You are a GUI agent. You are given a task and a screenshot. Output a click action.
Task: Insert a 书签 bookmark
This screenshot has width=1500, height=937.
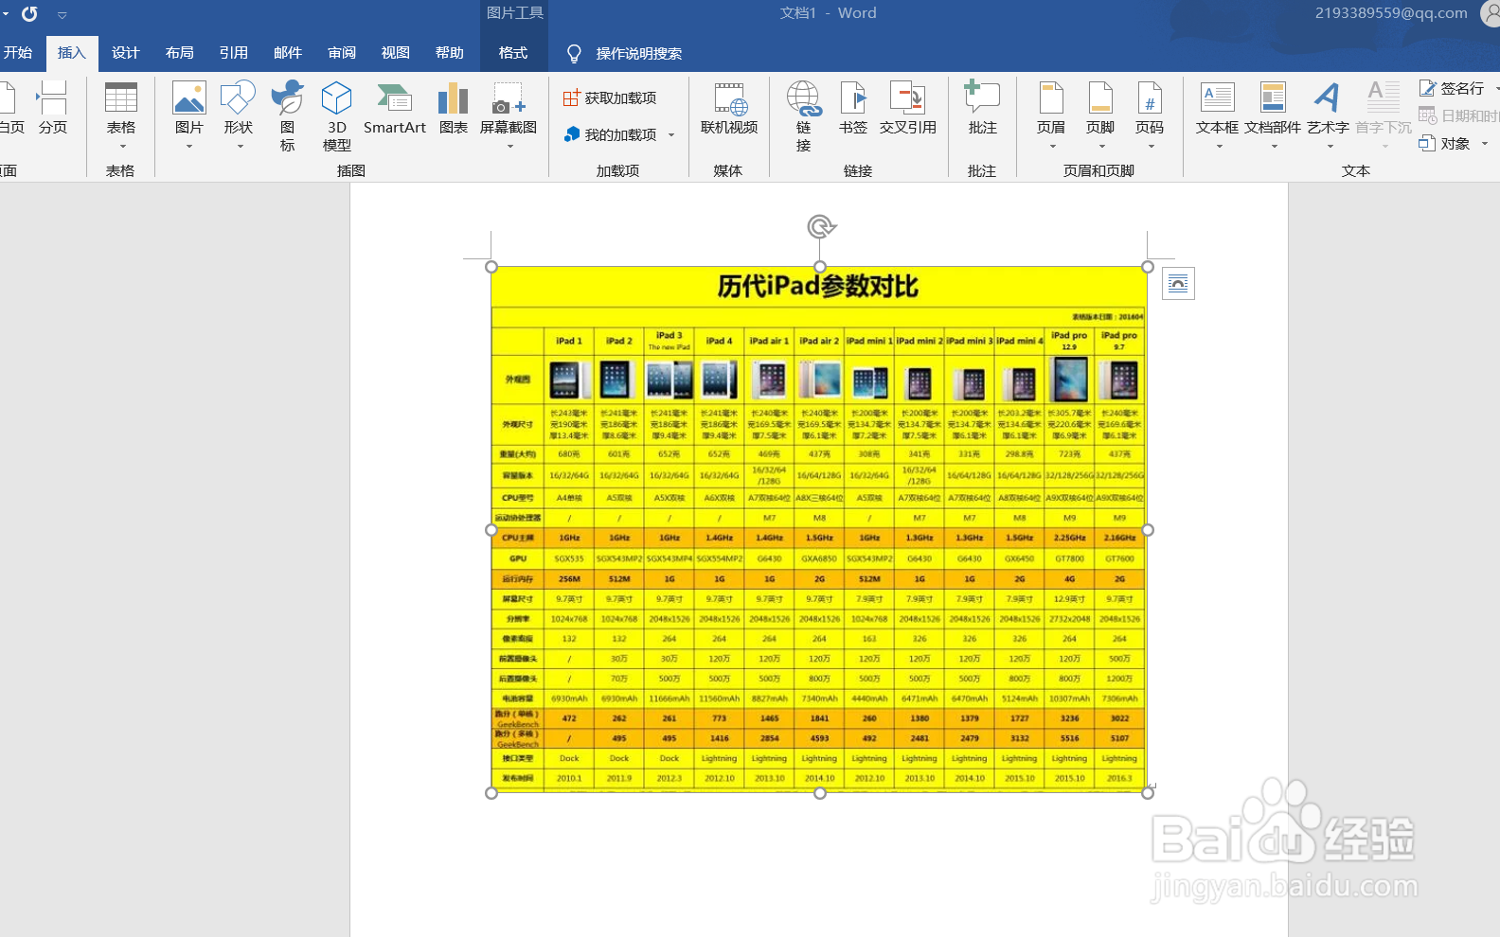tap(853, 108)
